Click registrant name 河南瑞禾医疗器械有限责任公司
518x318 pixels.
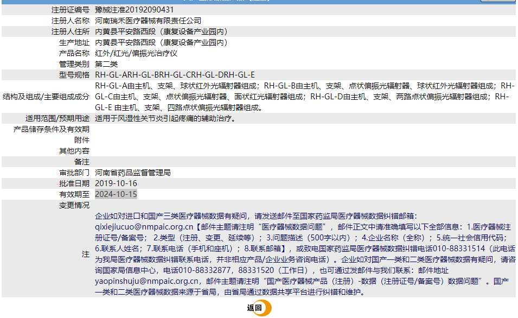pyautogui.click(x=148, y=21)
